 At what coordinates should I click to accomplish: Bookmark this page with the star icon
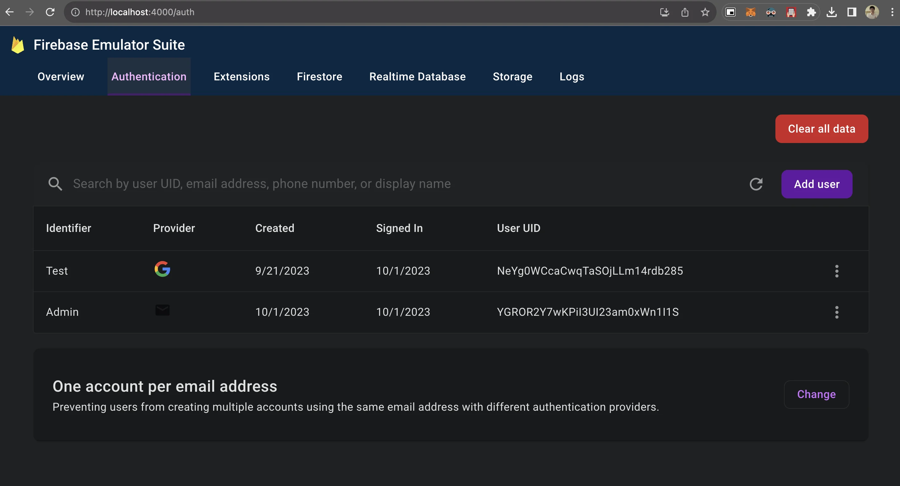(x=705, y=12)
